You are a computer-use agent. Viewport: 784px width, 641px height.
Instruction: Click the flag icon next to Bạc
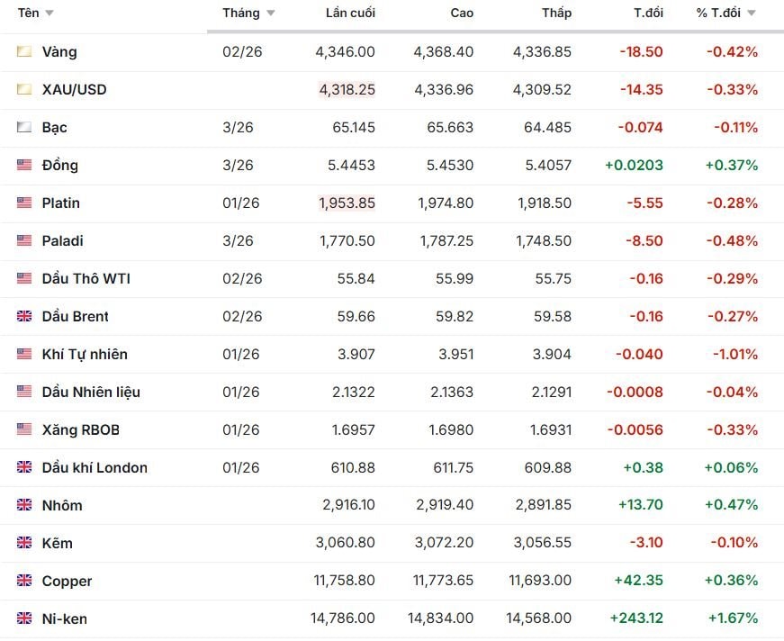[x=24, y=128]
